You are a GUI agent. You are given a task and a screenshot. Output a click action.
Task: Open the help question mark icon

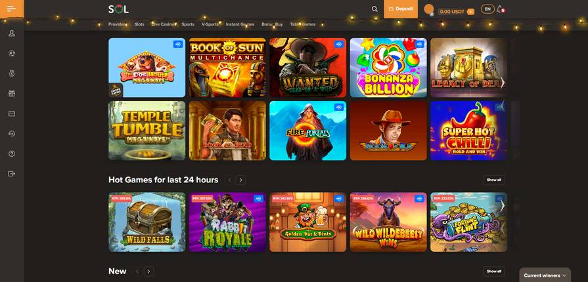pyautogui.click(x=12, y=153)
